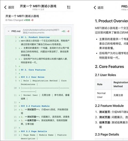Click the '2. Core Features' heading in preview
This screenshot has width=128, height=141.
[109, 67]
